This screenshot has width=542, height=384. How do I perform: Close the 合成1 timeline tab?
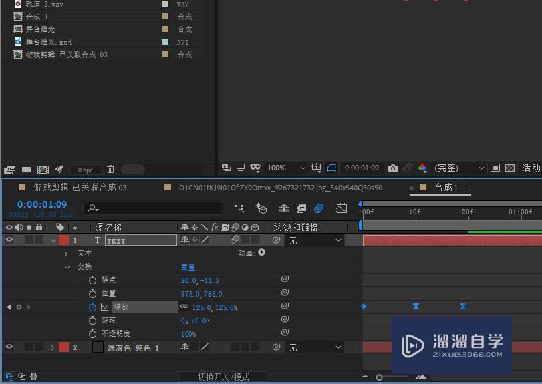[411, 188]
